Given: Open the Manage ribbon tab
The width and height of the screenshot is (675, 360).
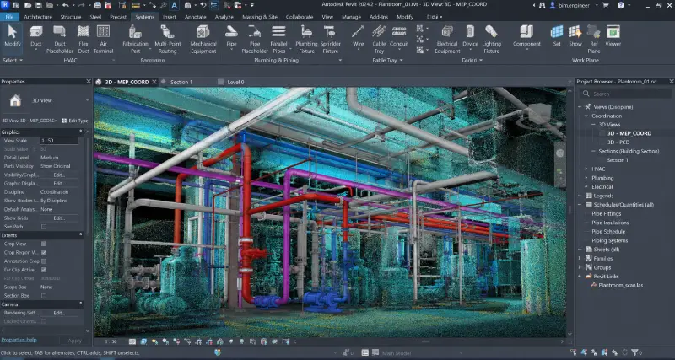Looking at the screenshot, I should pyautogui.click(x=351, y=17).
